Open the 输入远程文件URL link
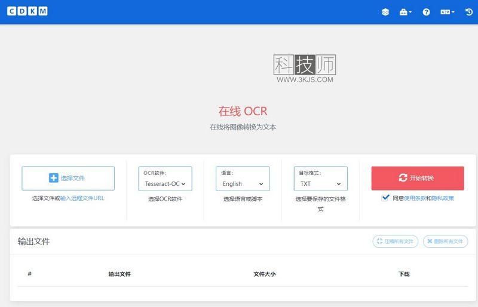The width and height of the screenshot is (478, 307). [x=82, y=198]
